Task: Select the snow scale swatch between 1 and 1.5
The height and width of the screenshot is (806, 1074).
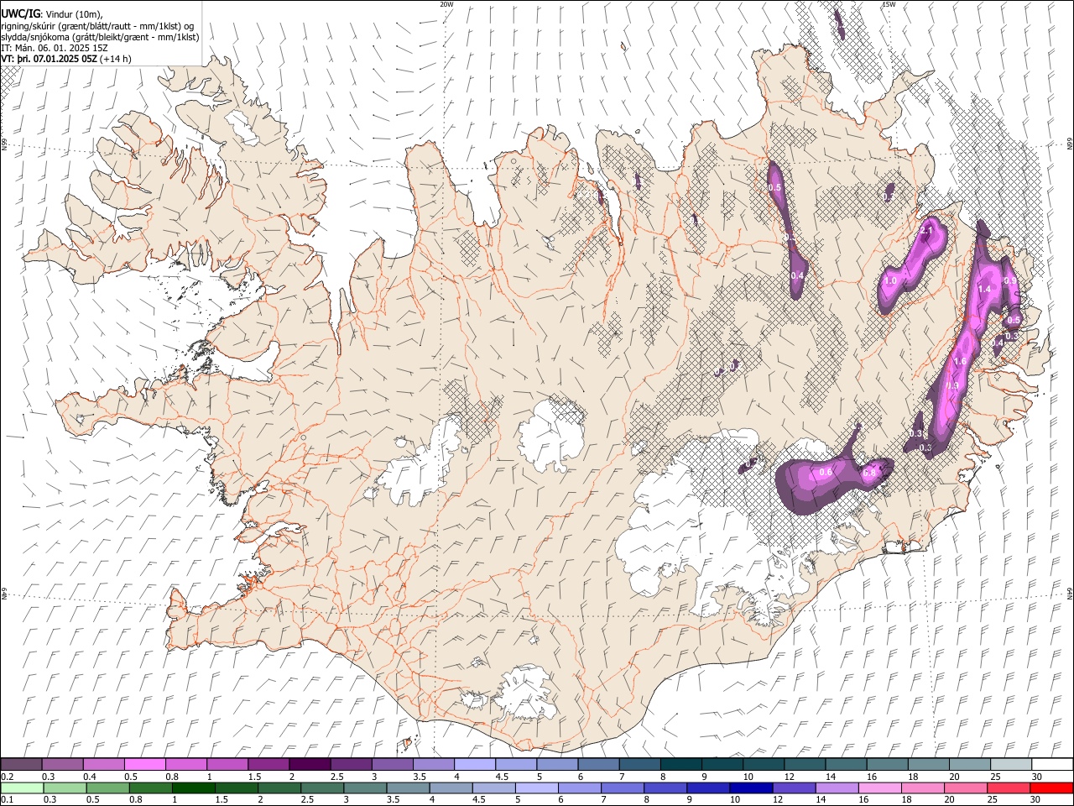Action: [227, 764]
